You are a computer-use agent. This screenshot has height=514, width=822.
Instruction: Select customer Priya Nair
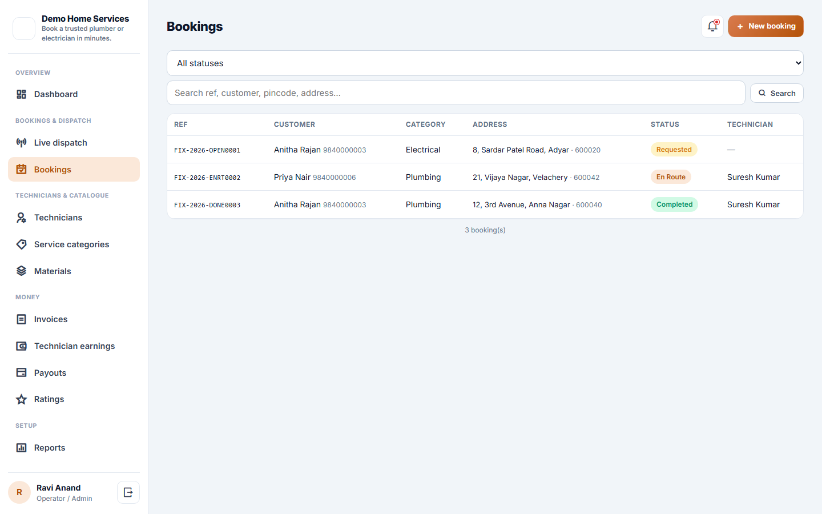292,177
